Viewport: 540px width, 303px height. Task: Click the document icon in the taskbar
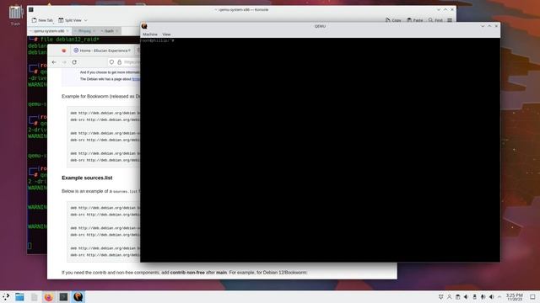coord(34,297)
